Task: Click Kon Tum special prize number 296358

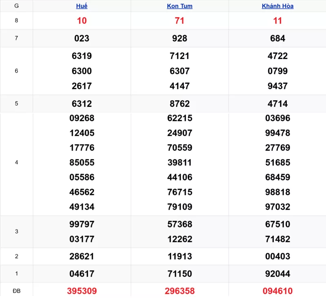Action: 180,291
